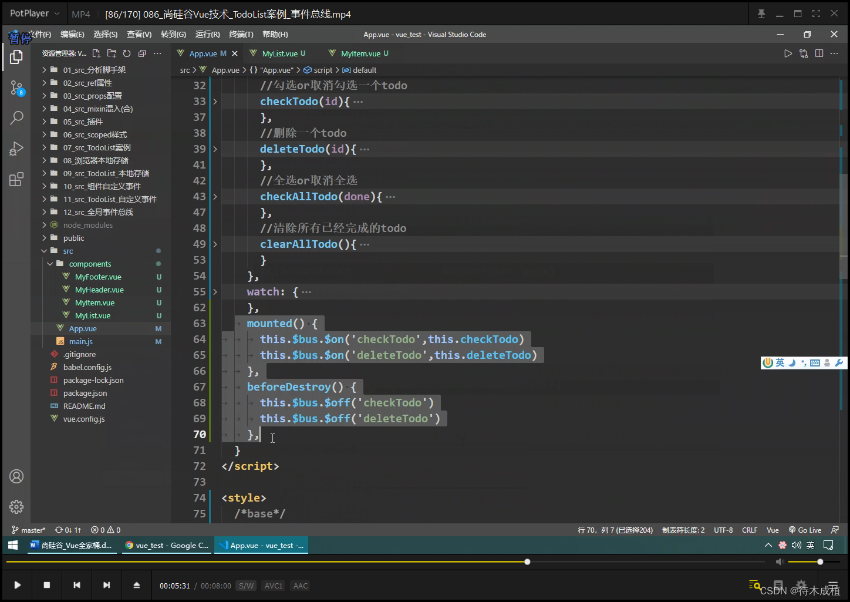Click the PotPlayer stop button
The image size is (850, 602).
click(x=47, y=585)
